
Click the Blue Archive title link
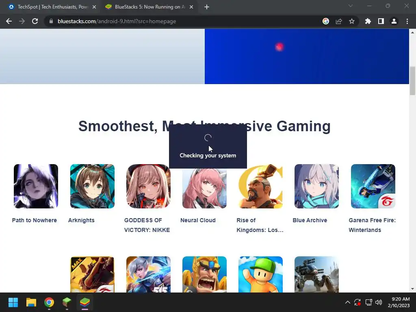310,220
